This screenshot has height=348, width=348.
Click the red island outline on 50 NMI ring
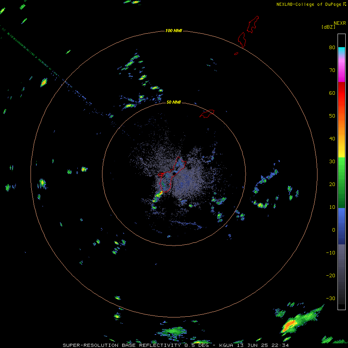(x=207, y=113)
